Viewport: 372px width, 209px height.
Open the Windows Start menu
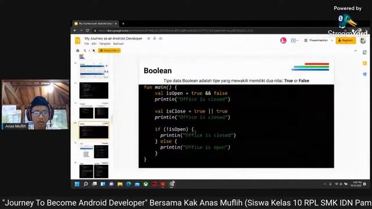[77, 184]
